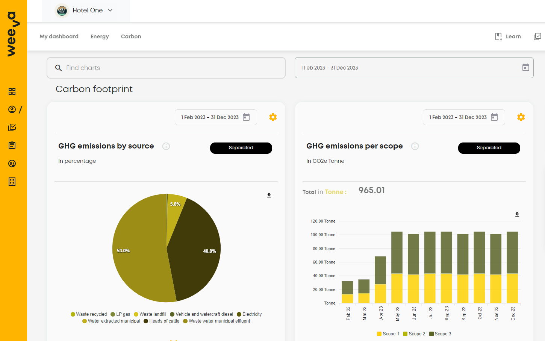The image size is (545, 341).
Task: Click the Electricity legend color swatch
Action: coord(239,314)
